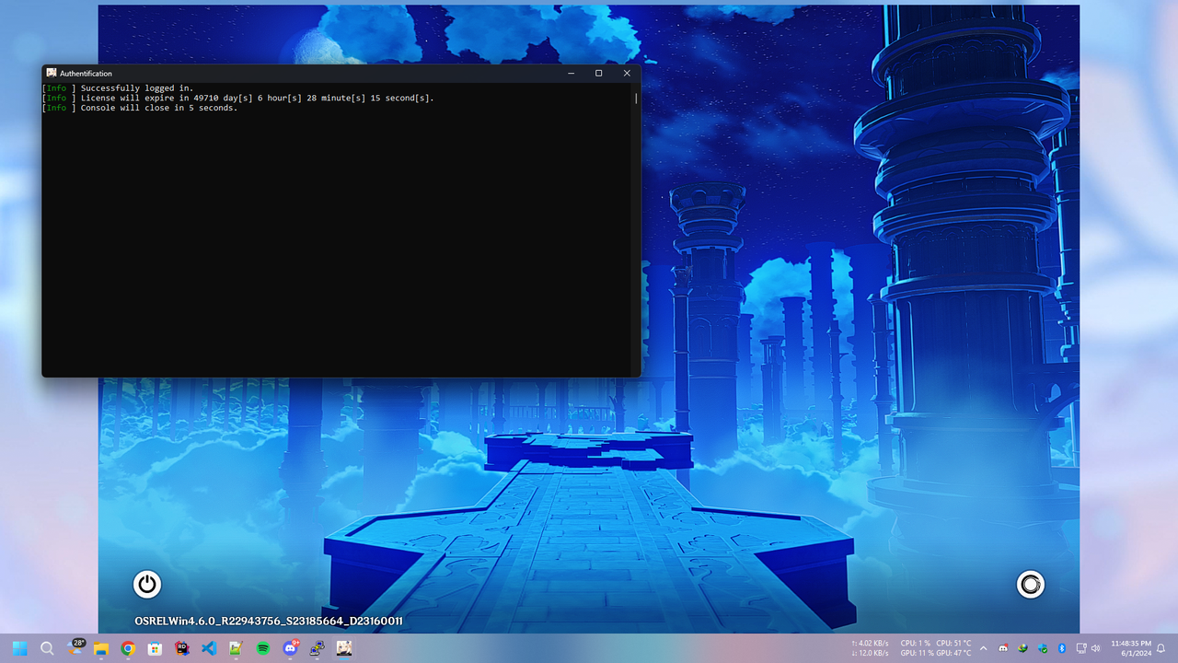Close the Authentification console window

627,73
